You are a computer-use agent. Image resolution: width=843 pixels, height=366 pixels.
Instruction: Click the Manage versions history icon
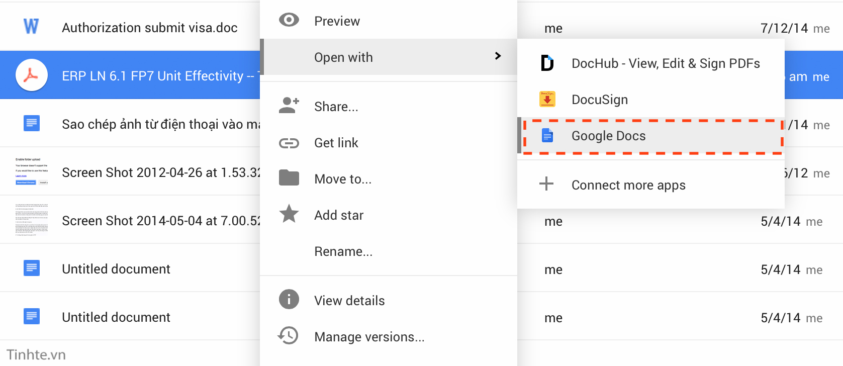(x=289, y=335)
